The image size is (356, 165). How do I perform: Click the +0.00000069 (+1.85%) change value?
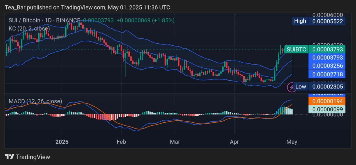145,20
